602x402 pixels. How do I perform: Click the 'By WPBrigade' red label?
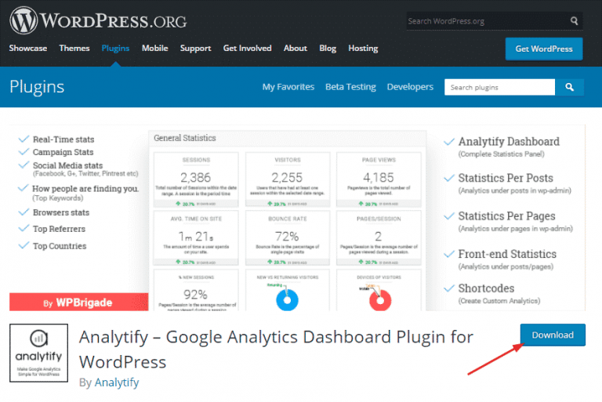pyautogui.click(x=78, y=302)
